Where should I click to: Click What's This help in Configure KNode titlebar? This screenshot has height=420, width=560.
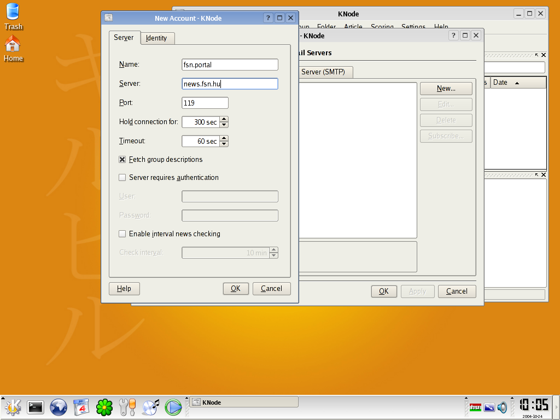tap(453, 36)
